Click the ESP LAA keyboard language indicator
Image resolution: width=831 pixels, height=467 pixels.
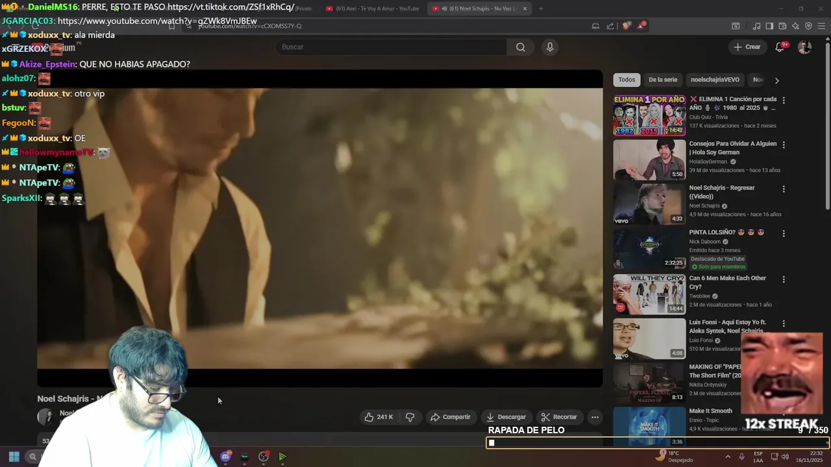(x=758, y=457)
